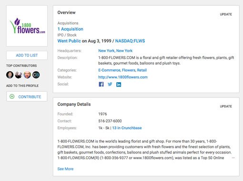Click the ADD TO THIS PROFILE label
The image size is (243, 181).
tap(22, 86)
